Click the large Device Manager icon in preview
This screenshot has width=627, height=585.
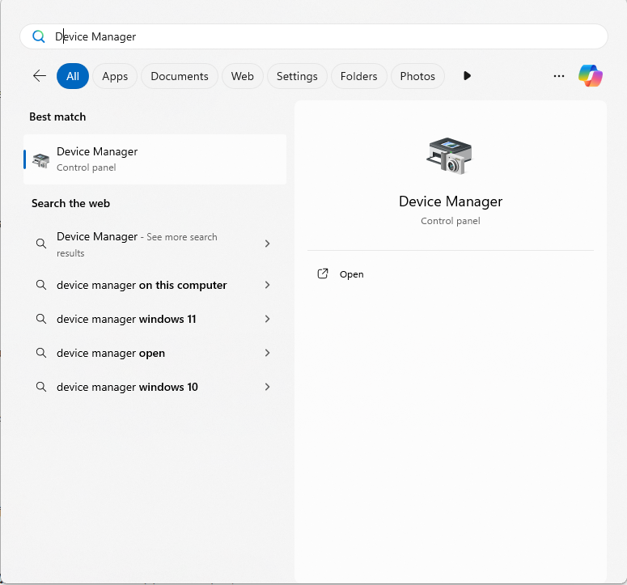click(x=450, y=155)
